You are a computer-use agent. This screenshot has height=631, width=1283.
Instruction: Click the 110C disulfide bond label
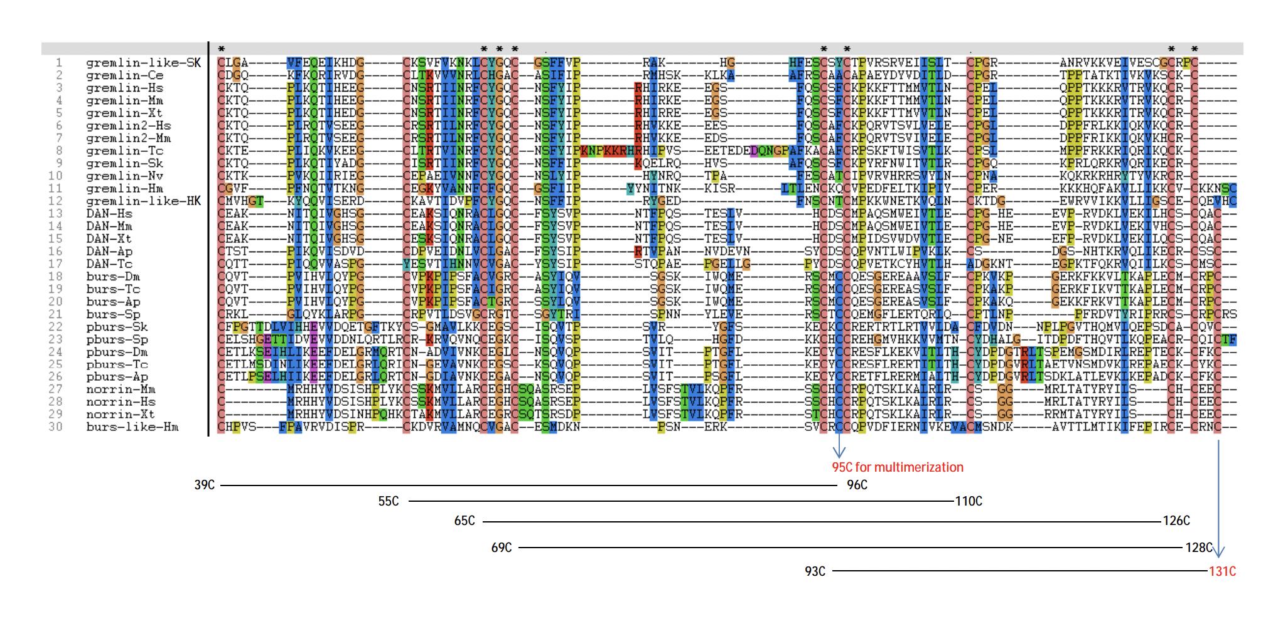(969, 501)
